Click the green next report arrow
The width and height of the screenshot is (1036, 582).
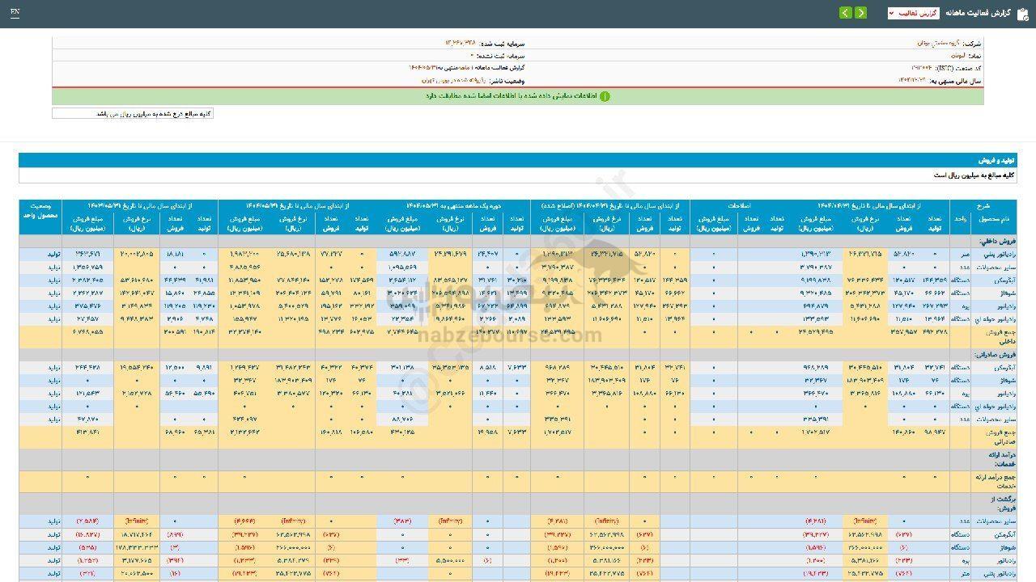point(846,13)
